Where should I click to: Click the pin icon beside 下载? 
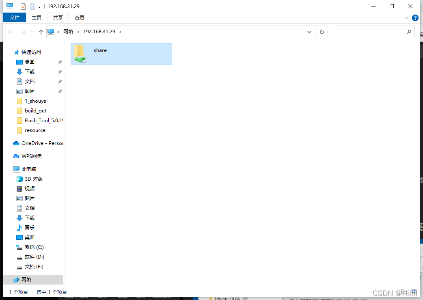tap(60, 72)
